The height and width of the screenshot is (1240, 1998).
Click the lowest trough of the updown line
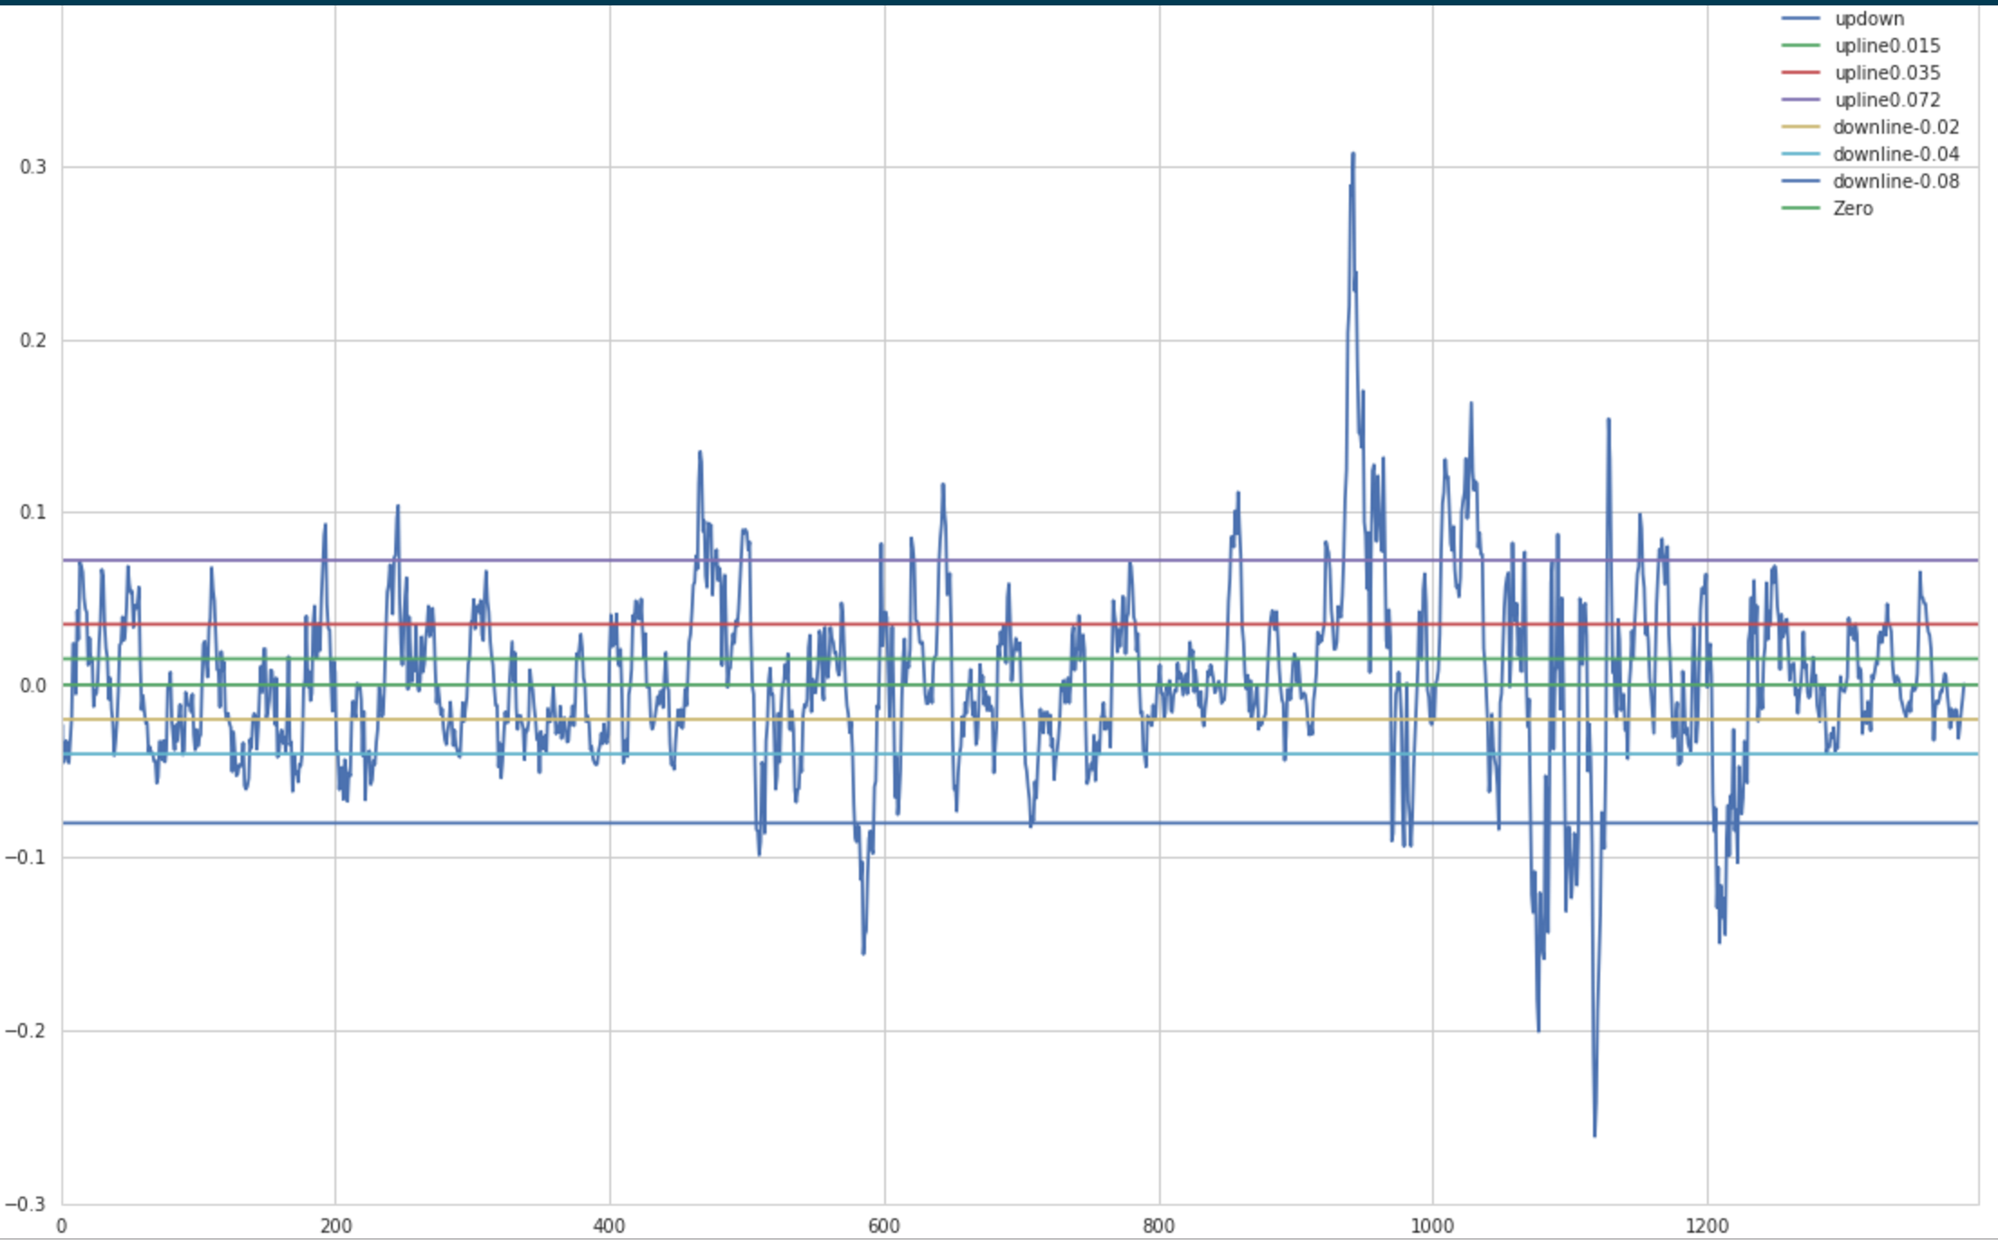1594,1134
